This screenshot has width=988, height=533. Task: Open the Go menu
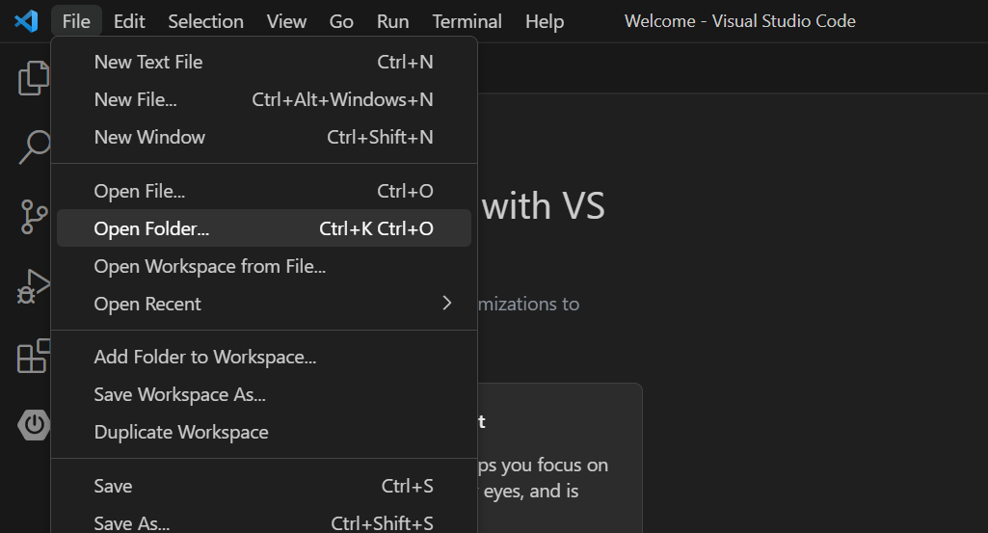point(341,21)
